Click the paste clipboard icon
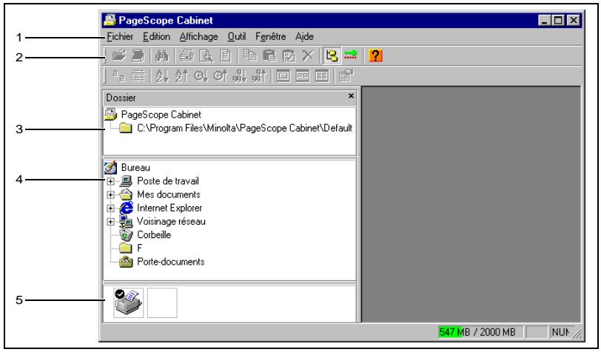The width and height of the screenshot is (601, 352). pos(269,56)
